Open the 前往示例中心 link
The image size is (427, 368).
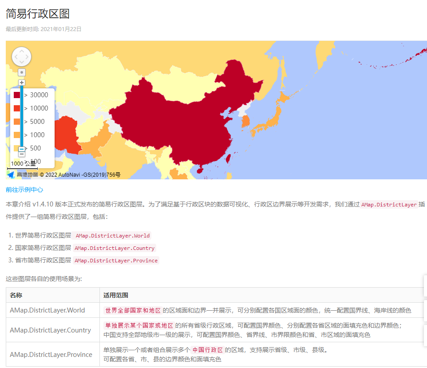tap(24, 190)
